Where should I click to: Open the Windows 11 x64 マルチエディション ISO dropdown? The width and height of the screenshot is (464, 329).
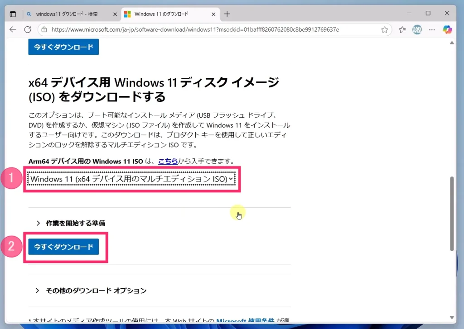[132, 179]
